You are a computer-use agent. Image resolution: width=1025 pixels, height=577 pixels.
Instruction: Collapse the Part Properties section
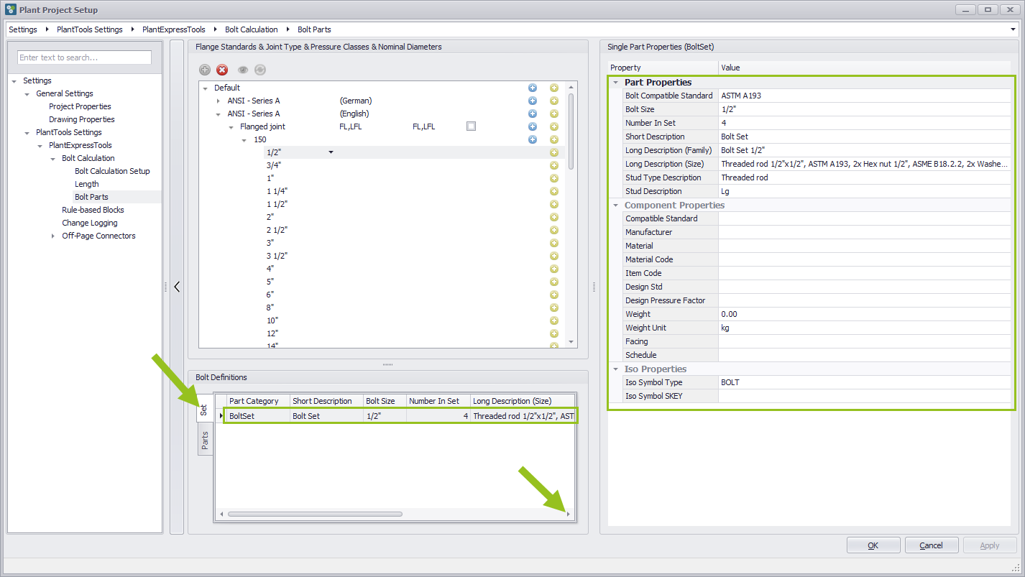tap(615, 82)
